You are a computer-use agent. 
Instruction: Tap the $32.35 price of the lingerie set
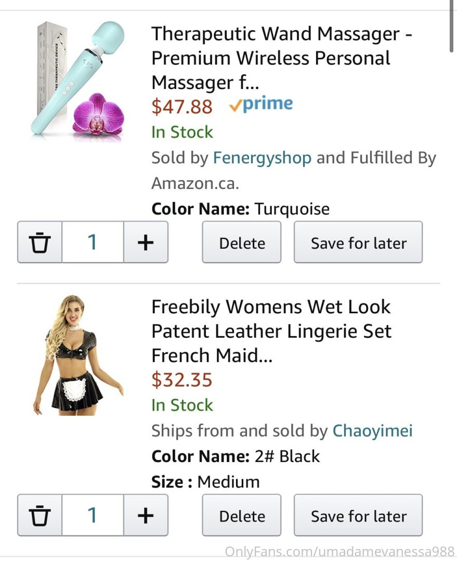[x=181, y=379]
